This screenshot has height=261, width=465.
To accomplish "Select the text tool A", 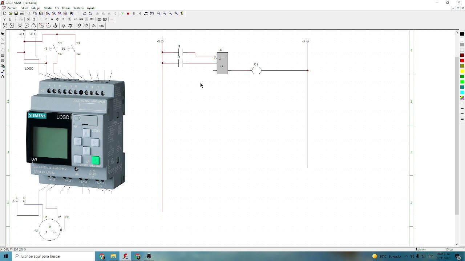I will [3, 76].
